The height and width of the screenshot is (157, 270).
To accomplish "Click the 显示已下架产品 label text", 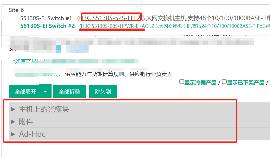I will (246, 83).
